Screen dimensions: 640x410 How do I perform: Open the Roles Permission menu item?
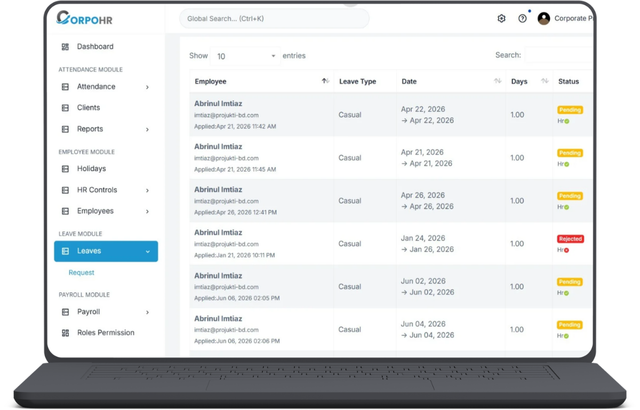[x=106, y=333]
